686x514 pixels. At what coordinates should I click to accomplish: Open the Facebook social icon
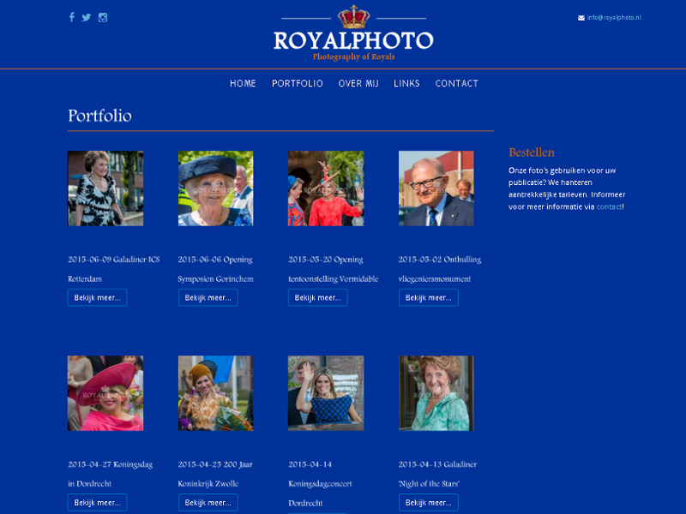click(72, 17)
